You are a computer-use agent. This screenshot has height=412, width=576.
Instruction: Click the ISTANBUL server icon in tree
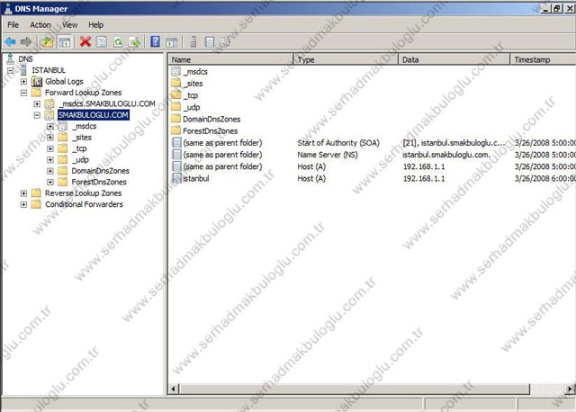click(x=23, y=70)
